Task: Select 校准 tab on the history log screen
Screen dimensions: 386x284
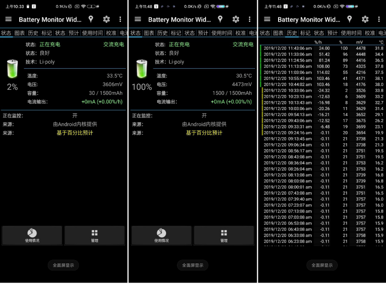Action: 370,33
